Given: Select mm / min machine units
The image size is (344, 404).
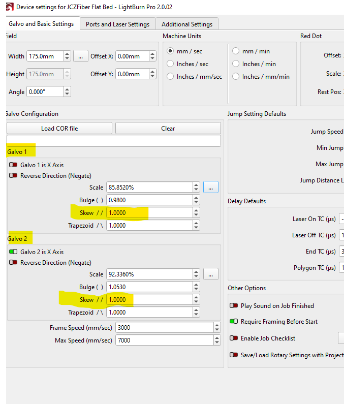Looking at the screenshot, I should point(236,51).
